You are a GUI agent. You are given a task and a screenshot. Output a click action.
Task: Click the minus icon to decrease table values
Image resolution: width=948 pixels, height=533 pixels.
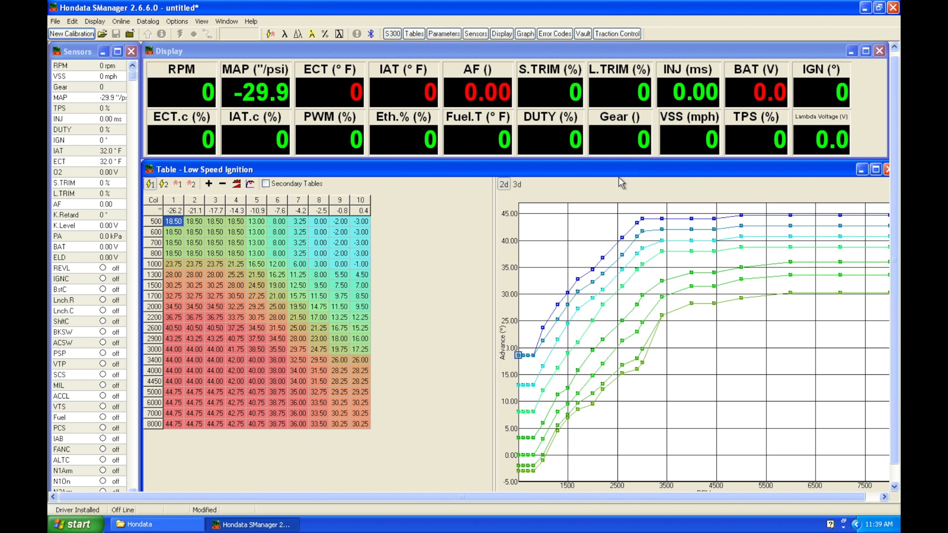pos(222,184)
